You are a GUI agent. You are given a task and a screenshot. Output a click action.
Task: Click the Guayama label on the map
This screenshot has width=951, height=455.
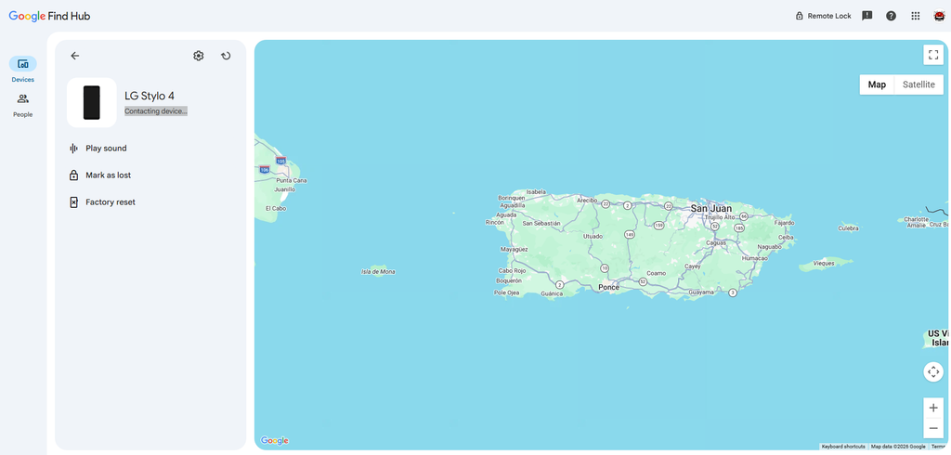pyautogui.click(x=701, y=292)
